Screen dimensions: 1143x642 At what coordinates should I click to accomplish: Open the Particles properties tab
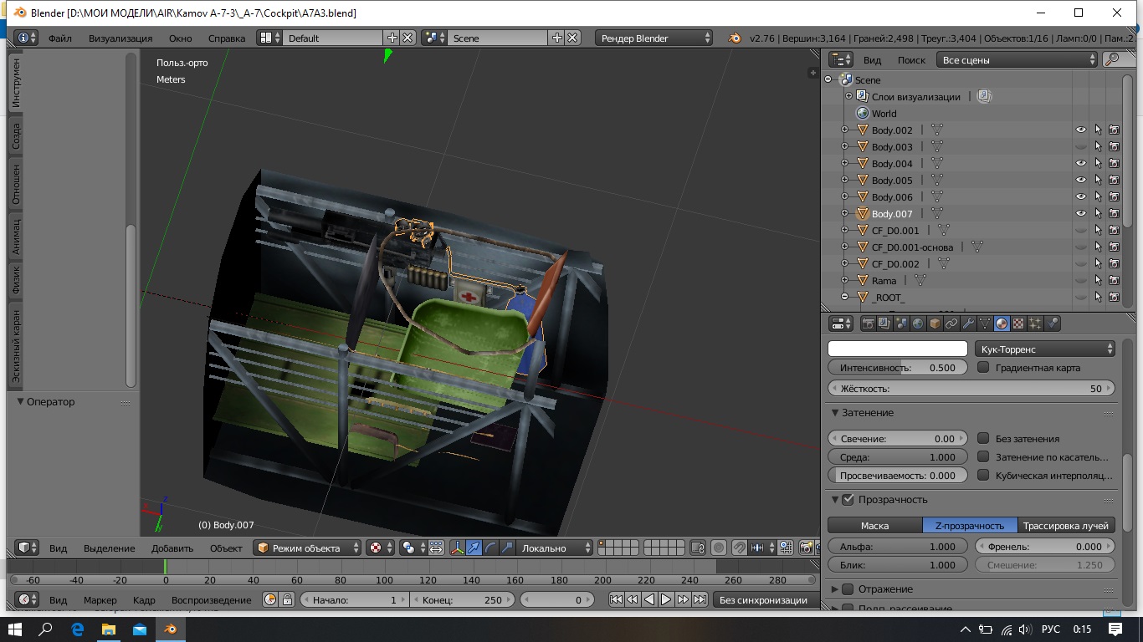click(1035, 324)
